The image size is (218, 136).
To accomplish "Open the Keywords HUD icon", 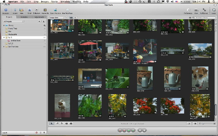I will pos(45,11).
